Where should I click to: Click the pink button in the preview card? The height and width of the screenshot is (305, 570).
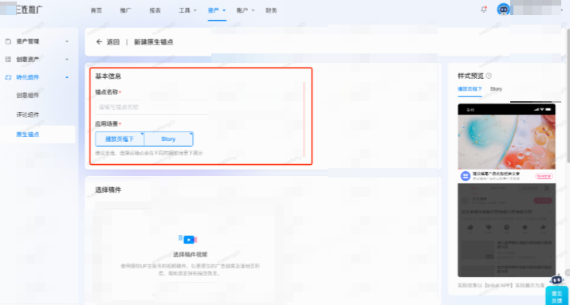[x=544, y=176]
